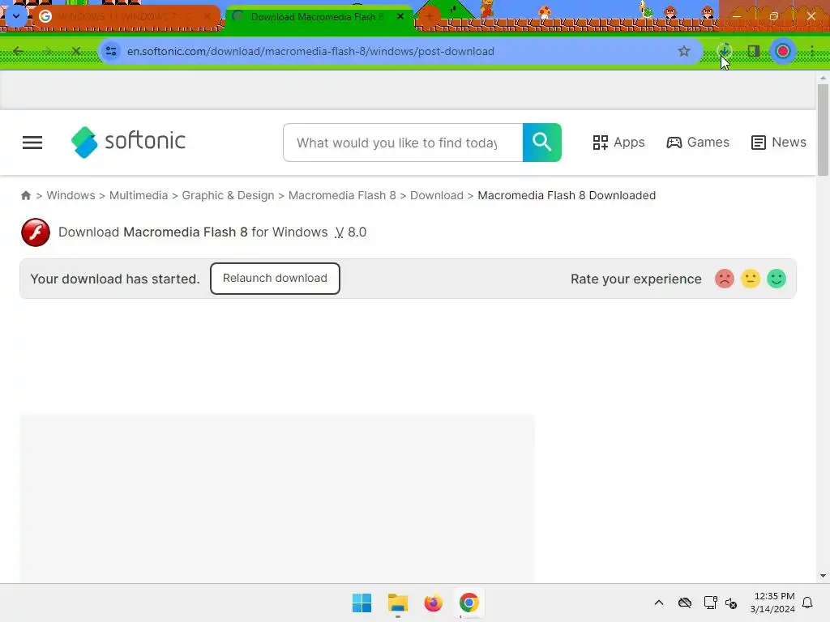Click the green search magnifier button
The height and width of the screenshot is (622, 830).
[x=542, y=143]
